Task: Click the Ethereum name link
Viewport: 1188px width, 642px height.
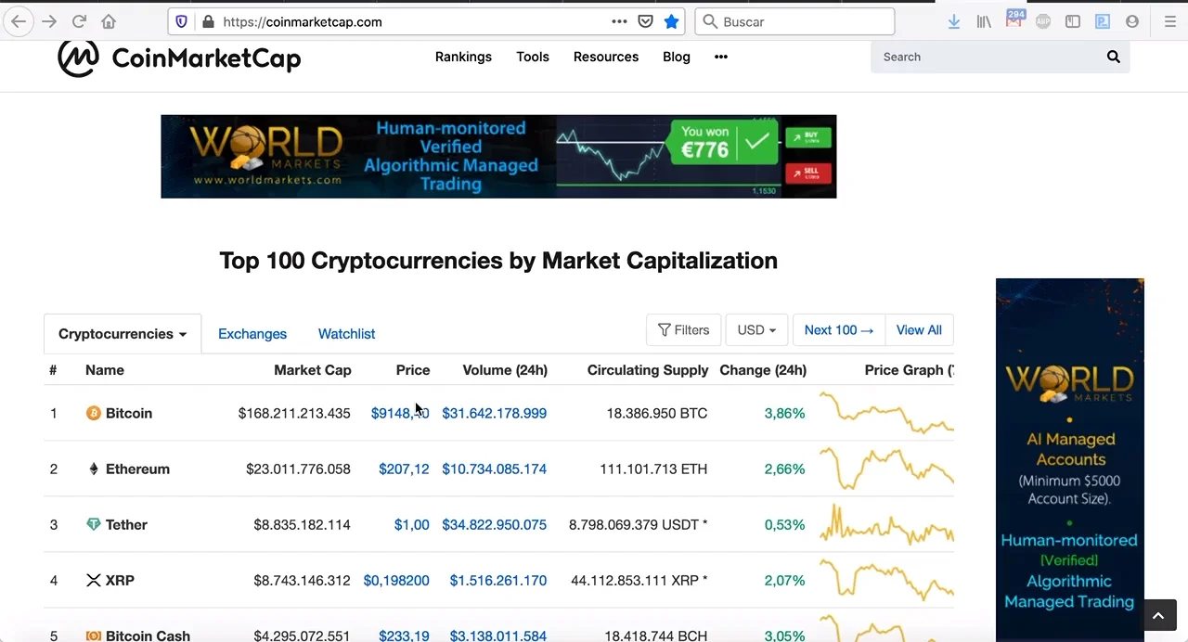Action: point(137,469)
